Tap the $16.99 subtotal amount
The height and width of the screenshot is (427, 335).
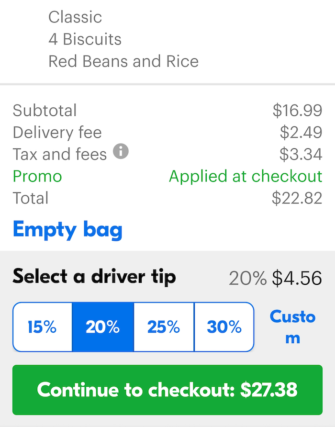[298, 110]
